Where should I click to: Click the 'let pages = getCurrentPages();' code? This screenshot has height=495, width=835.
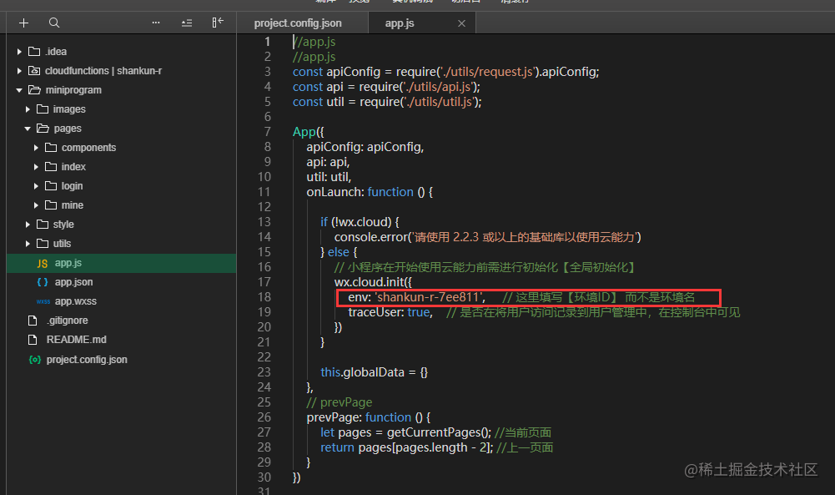[405, 432]
